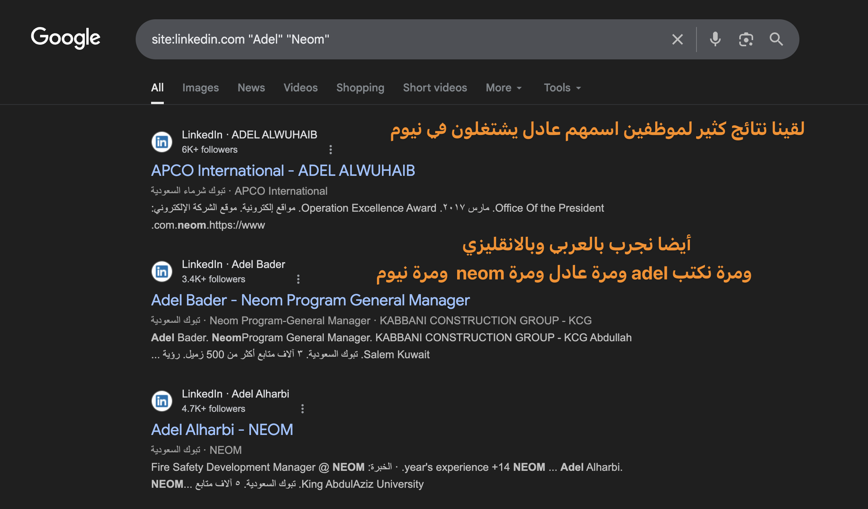This screenshot has width=868, height=509.
Task: Switch to the Images tab
Action: pos(200,88)
